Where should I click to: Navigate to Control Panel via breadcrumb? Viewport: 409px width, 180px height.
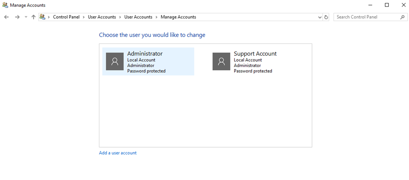pyautogui.click(x=66, y=17)
